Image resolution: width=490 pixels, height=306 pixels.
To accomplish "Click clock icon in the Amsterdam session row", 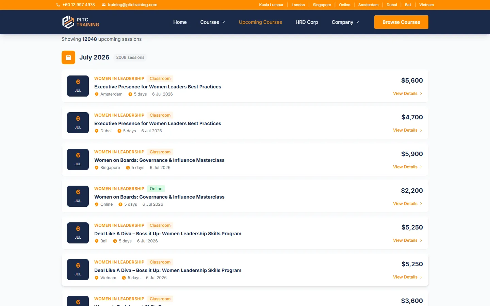I will pos(130,94).
